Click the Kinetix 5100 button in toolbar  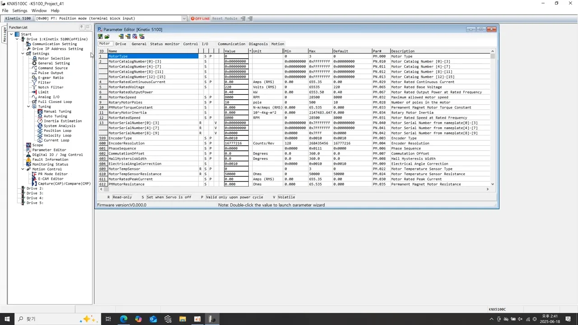click(18, 19)
